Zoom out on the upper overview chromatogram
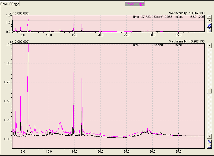This screenshot has width=214, height=156. click(209, 30)
